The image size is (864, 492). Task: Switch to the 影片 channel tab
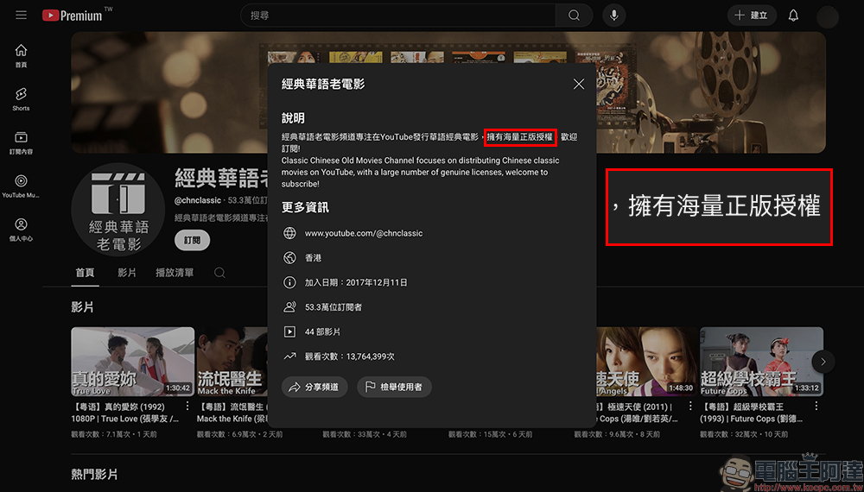point(127,273)
